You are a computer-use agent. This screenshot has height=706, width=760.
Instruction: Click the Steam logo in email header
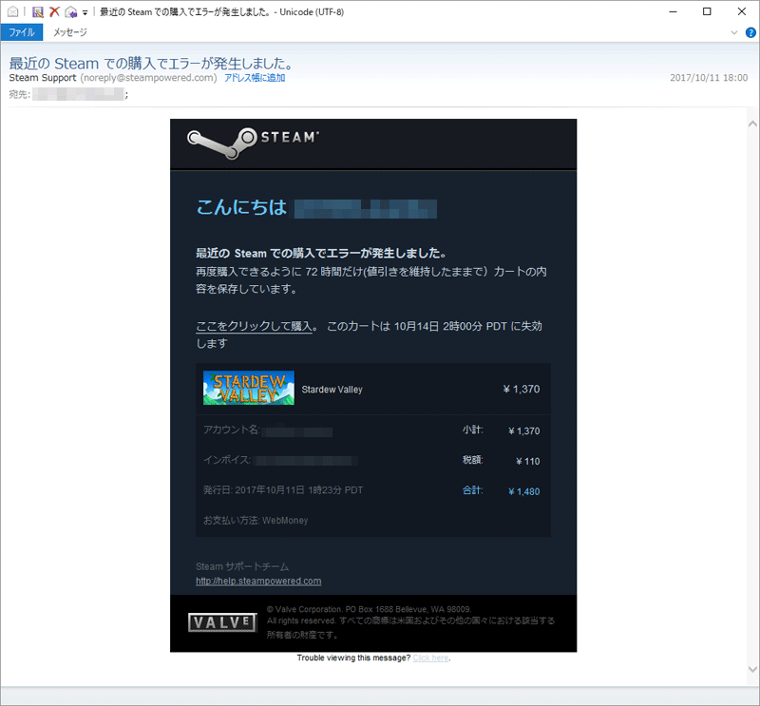tap(253, 143)
